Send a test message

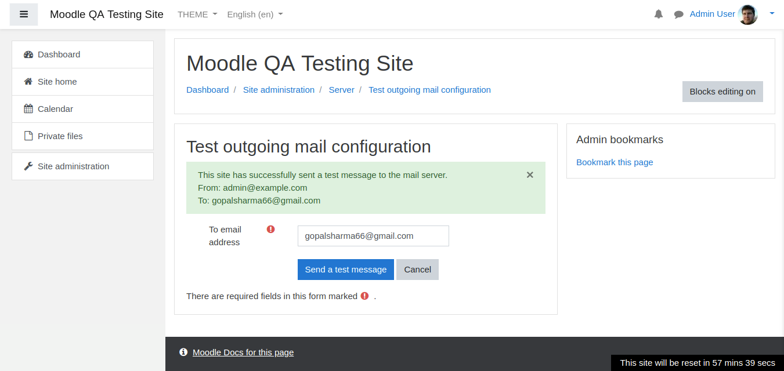coord(346,270)
